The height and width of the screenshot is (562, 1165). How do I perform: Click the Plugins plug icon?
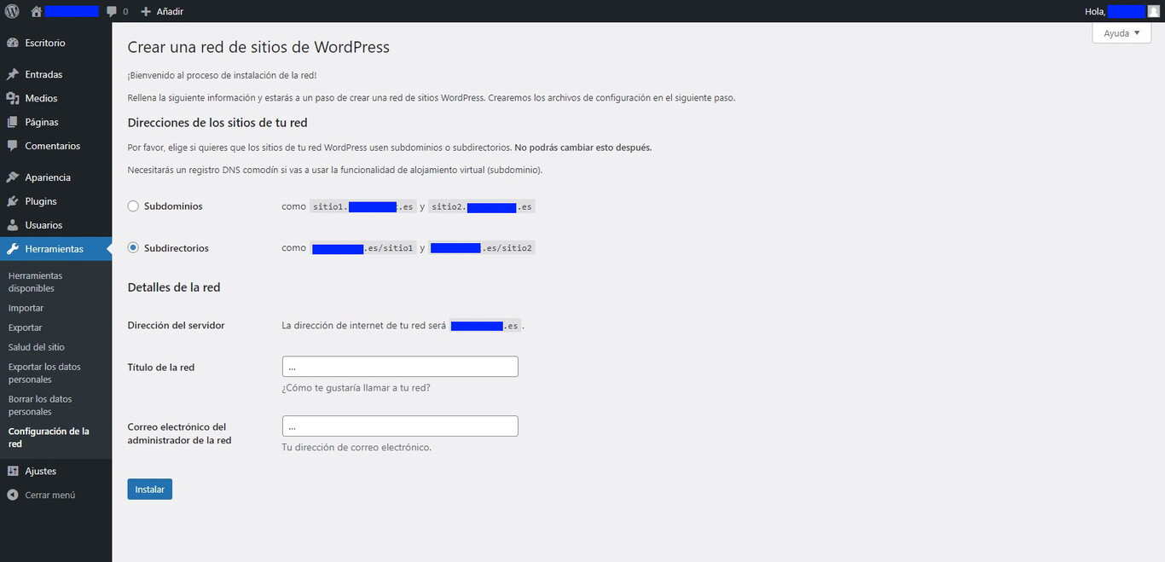13,201
